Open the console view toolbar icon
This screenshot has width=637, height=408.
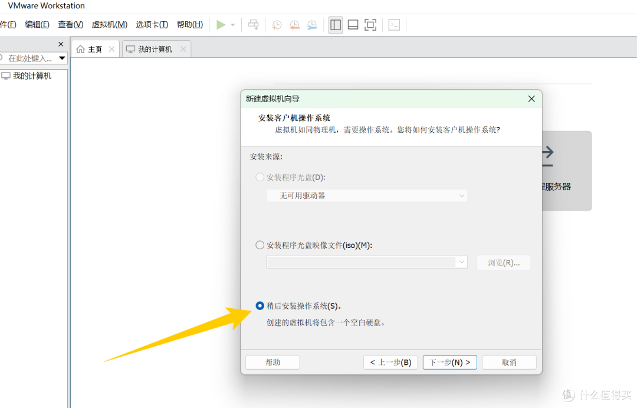click(x=394, y=25)
